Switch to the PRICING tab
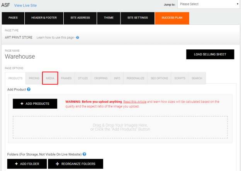Image resolution: width=241 pixels, height=171 pixels. click(x=34, y=78)
